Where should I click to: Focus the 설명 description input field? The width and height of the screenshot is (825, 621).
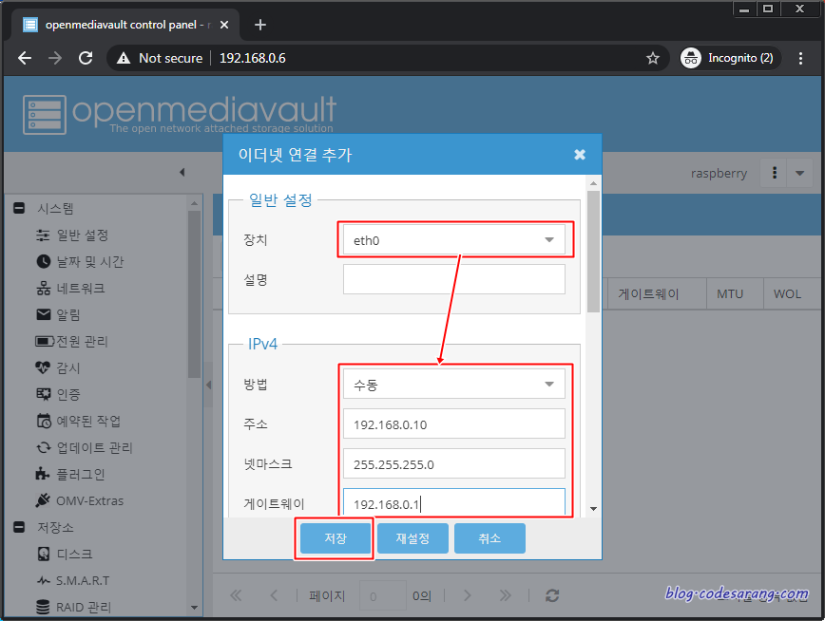click(454, 279)
